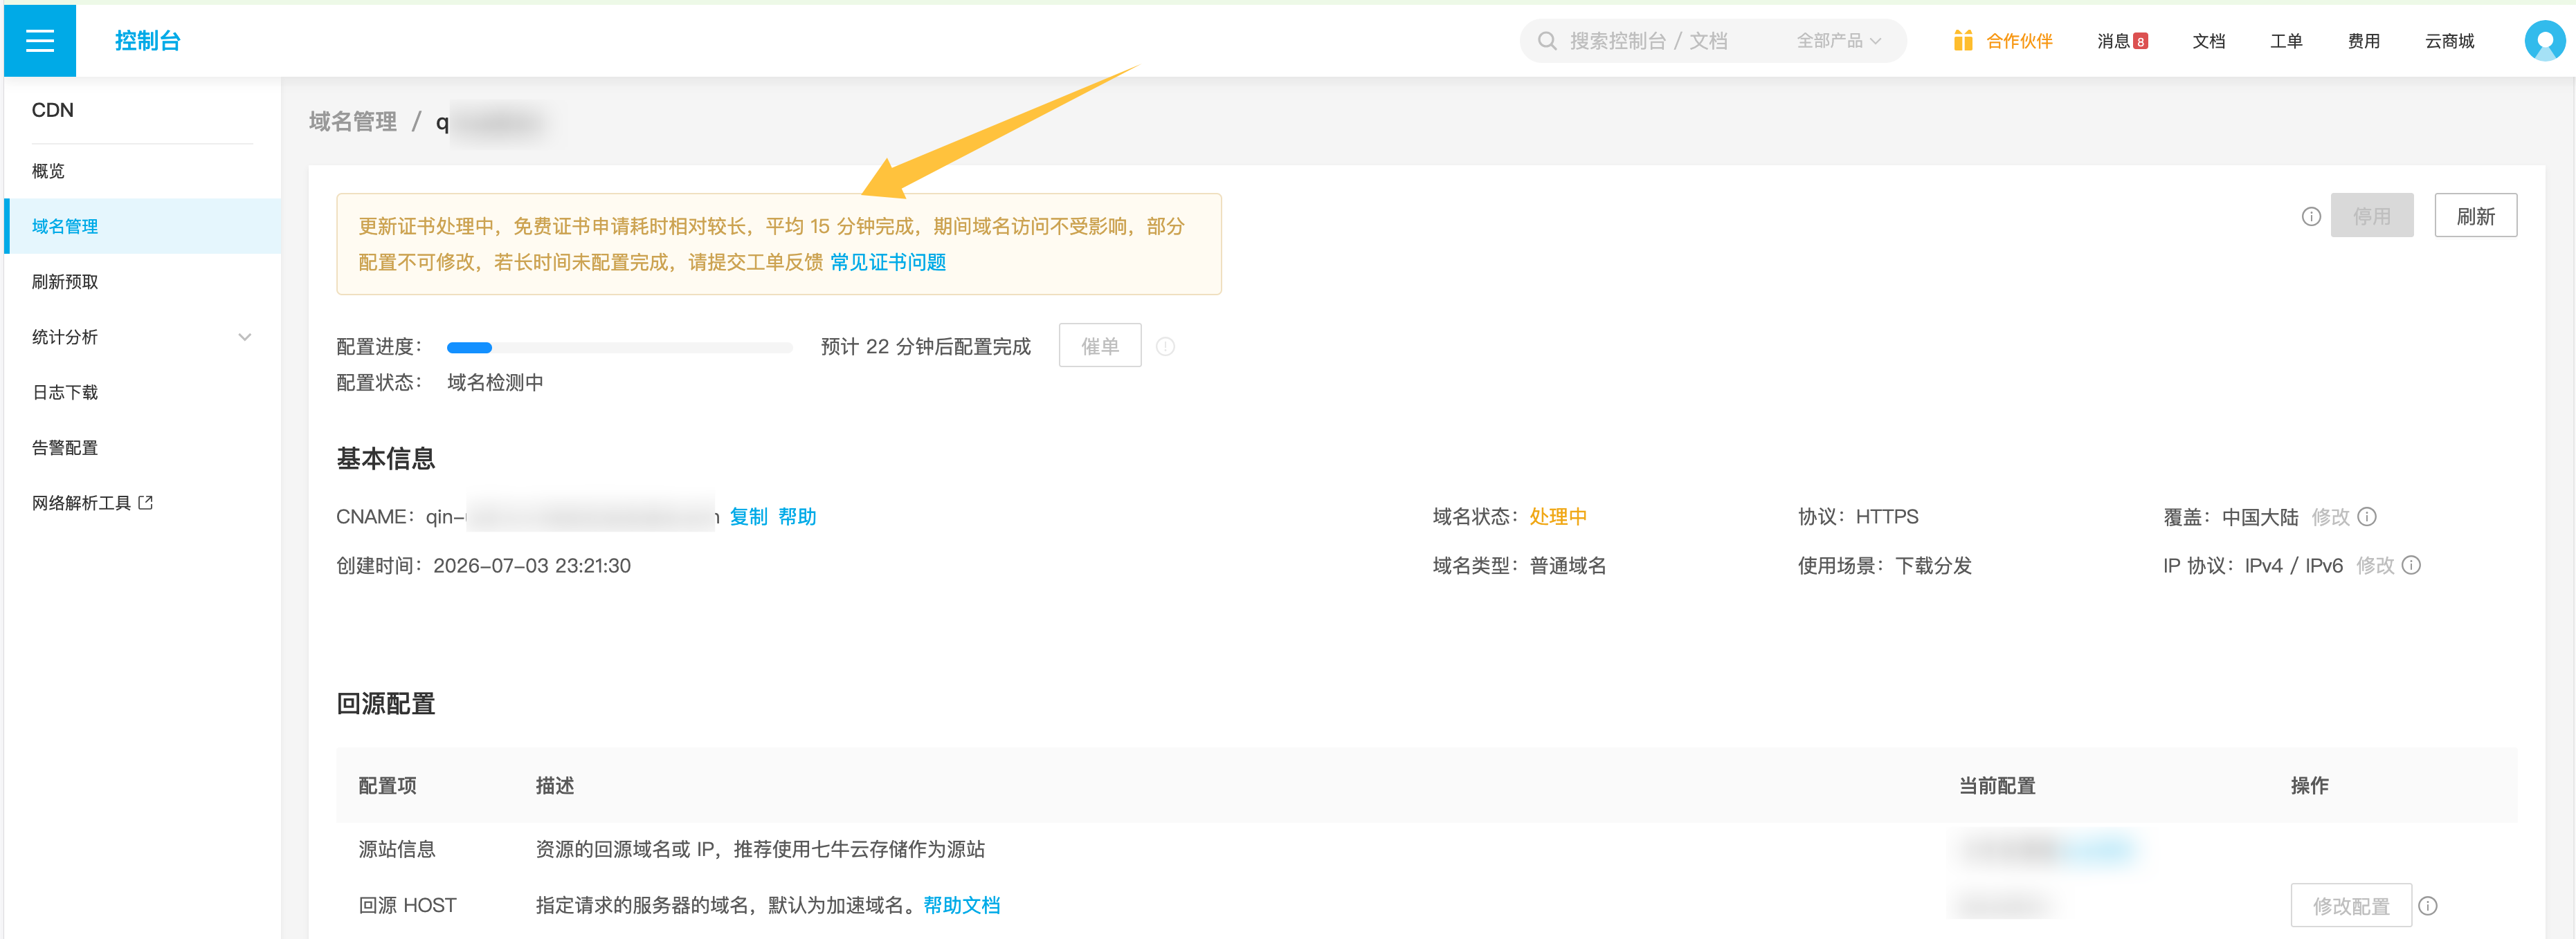Click info icon next to IP 协议 修改
Image resolution: width=2576 pixels, height=939 pixels.
[x=2411, y=566]
